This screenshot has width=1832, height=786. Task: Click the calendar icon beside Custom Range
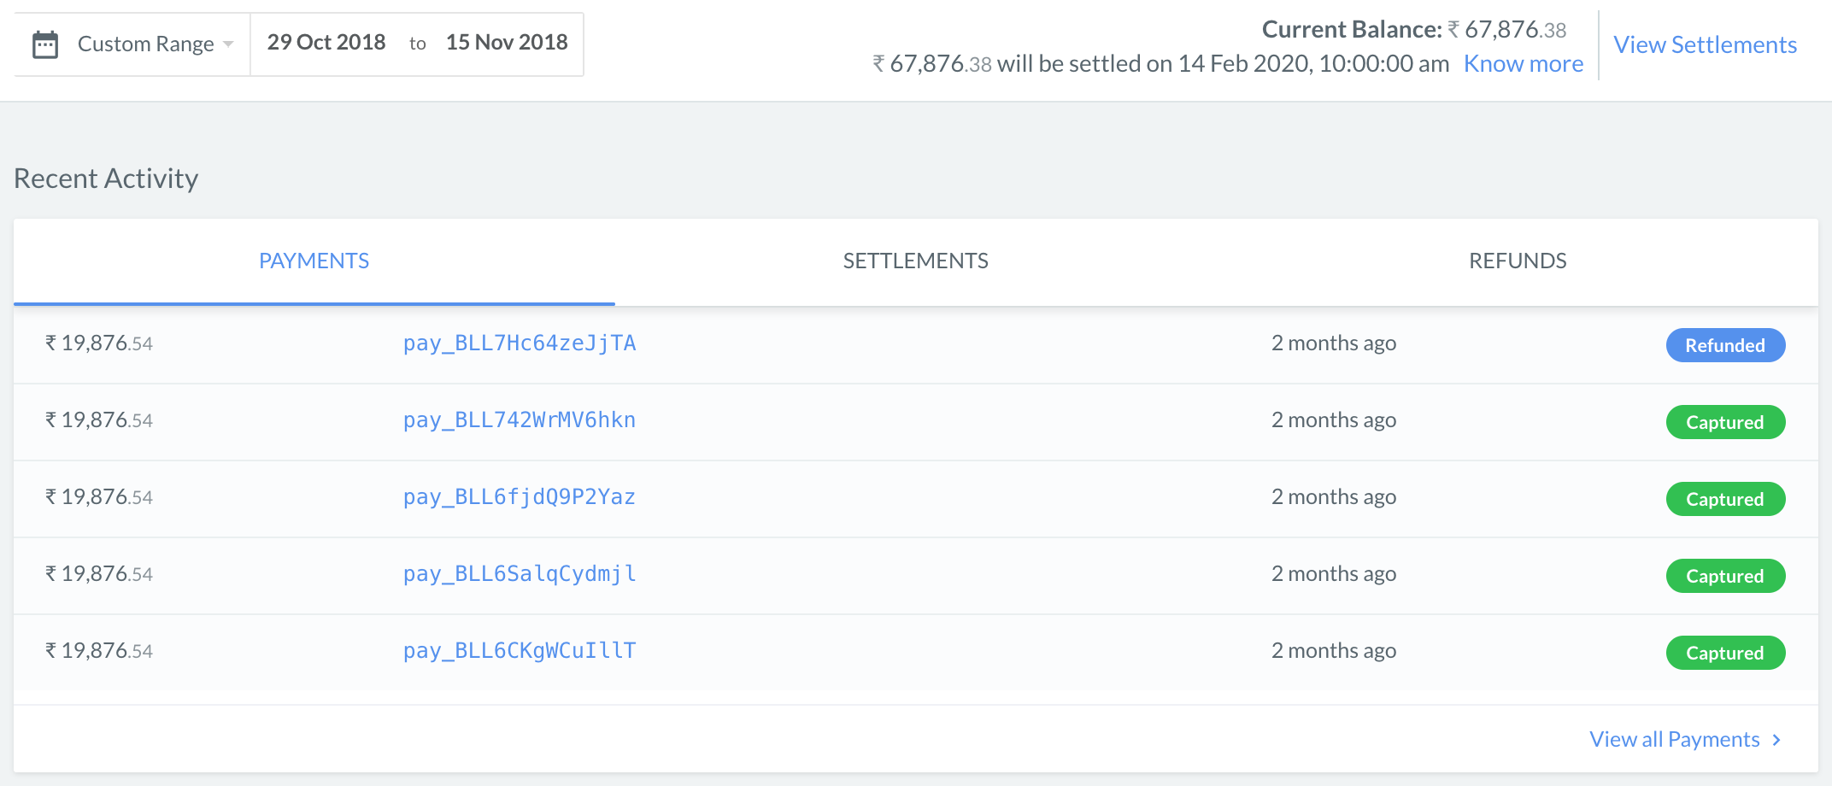pos(45,44)
